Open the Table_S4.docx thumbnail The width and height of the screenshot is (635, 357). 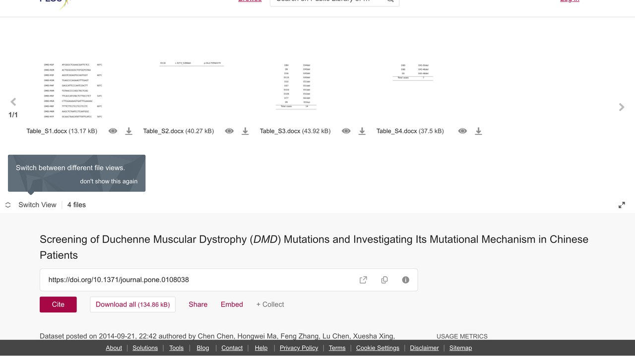coord(413,72)
